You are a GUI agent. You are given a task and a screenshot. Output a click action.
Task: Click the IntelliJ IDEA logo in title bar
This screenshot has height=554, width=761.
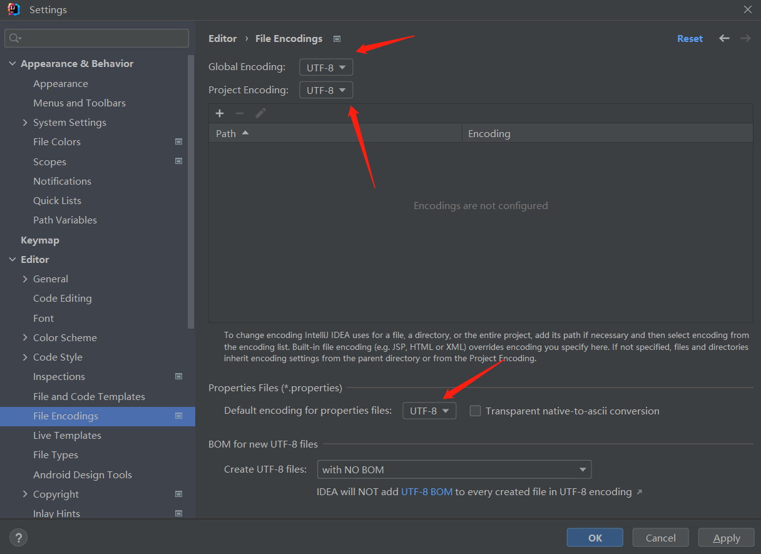[x=14, y=9]
